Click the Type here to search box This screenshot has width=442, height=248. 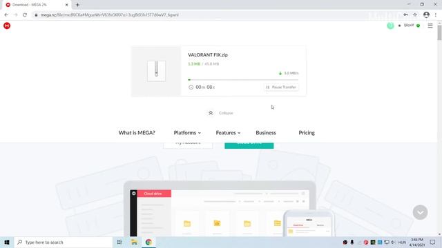[x=64, y=242]
